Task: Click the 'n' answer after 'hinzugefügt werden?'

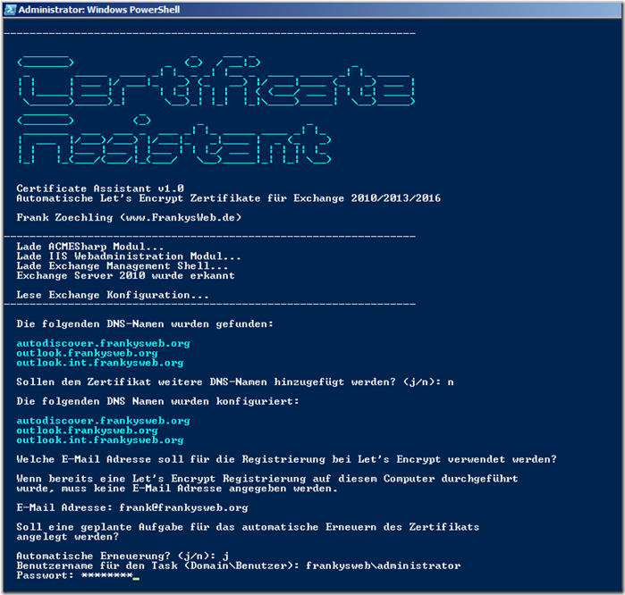Action: point(451,381)
